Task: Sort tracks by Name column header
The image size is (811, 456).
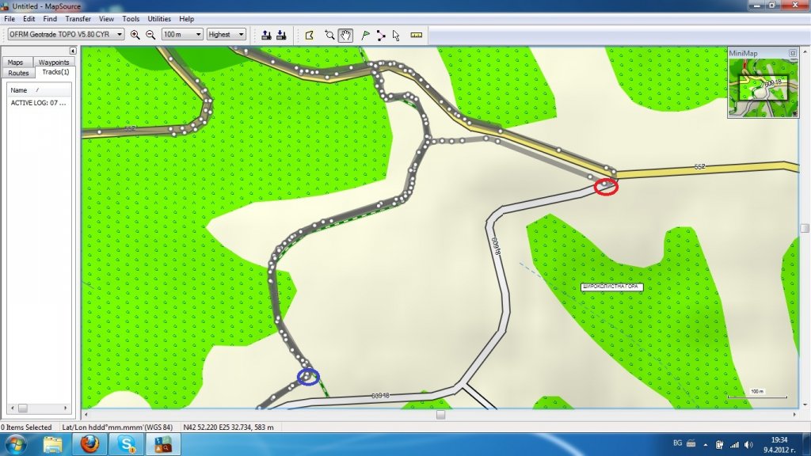Action: 39,90
